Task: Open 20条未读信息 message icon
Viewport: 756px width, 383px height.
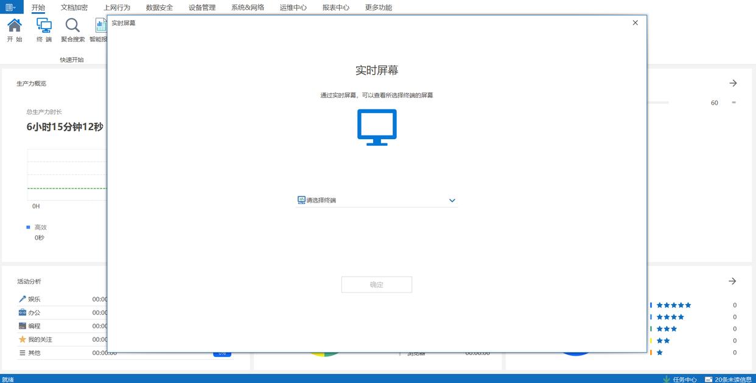Action: coord(709,379)
